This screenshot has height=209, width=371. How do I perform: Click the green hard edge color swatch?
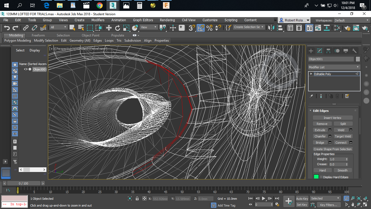click(316, 177)
